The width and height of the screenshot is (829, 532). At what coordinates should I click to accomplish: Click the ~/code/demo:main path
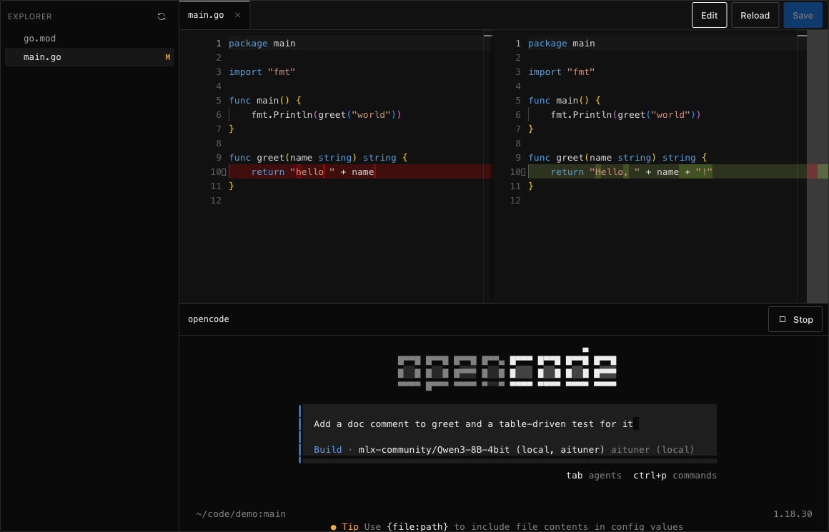click(241, 514)
